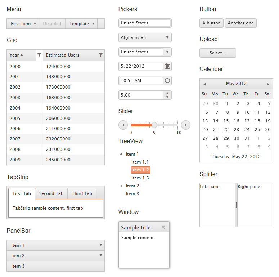
Task: Click the slider decrease arrow button
Action: (x=123, y=125)
